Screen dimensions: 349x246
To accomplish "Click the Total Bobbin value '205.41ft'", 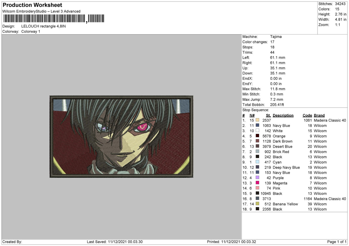I will [x=278, y=105].
